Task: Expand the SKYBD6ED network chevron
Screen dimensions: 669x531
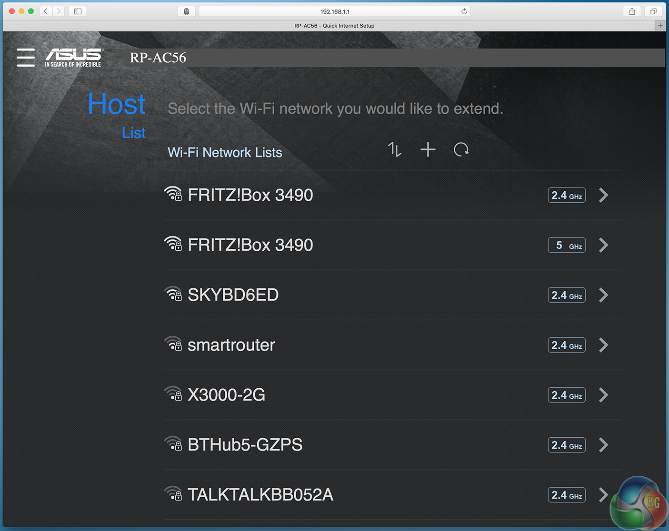Action: (603, 295)
